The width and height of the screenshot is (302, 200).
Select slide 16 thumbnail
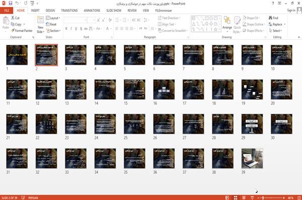(164, 89)
